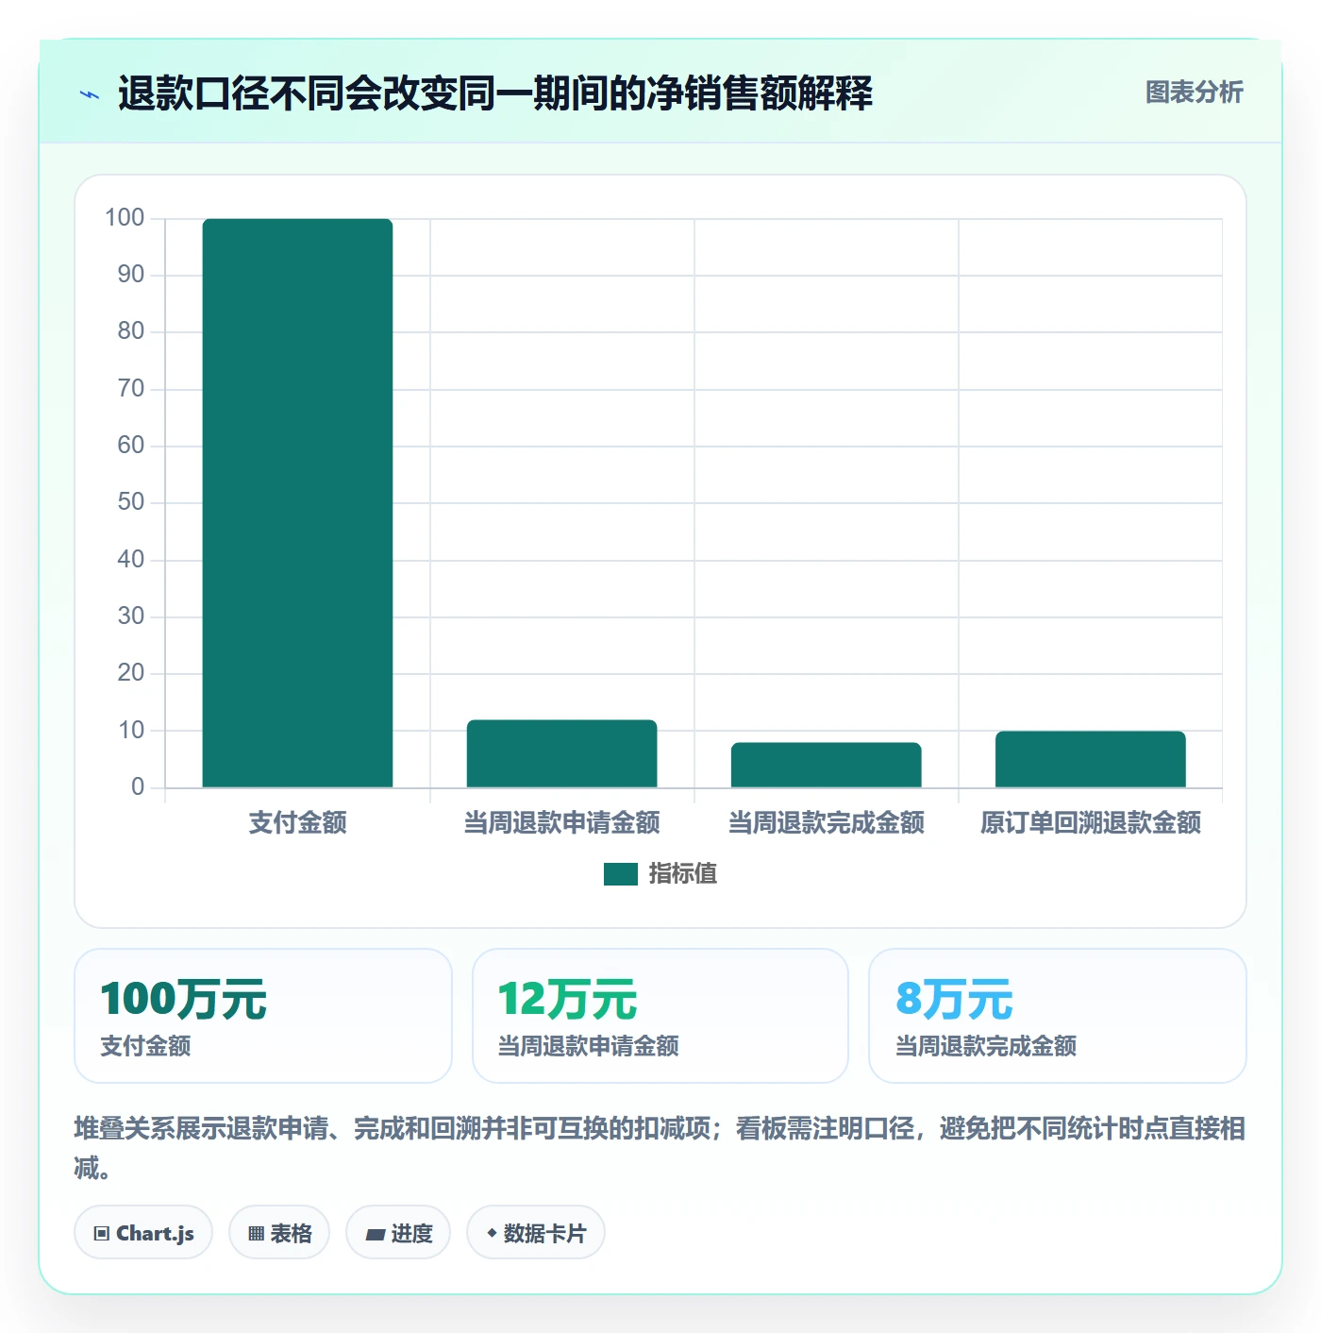
Task: Select the 原订单回溯退款金额 bar
Action: click(1090, 759)
